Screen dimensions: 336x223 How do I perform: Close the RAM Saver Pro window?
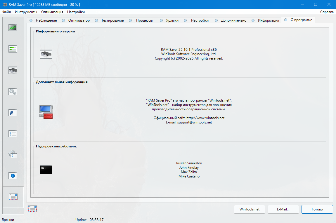(x=329, y=4)
